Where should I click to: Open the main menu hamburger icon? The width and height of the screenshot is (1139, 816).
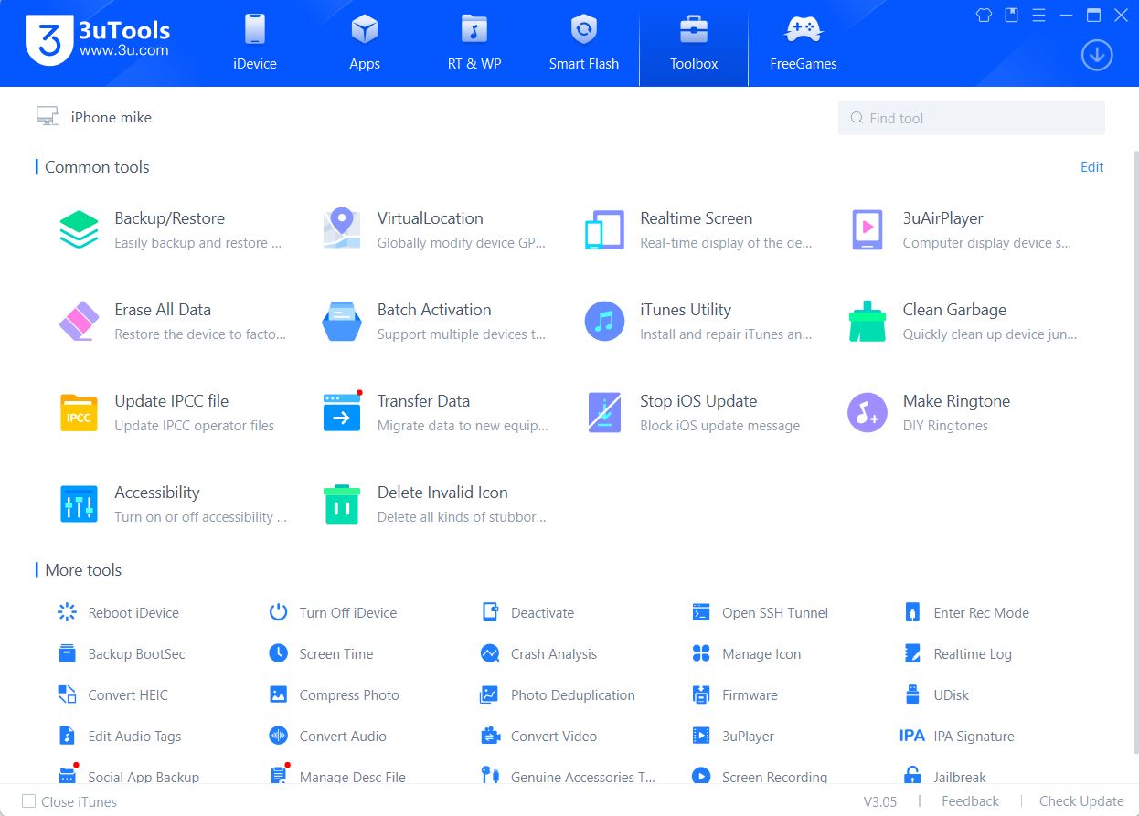[1038, 16]
